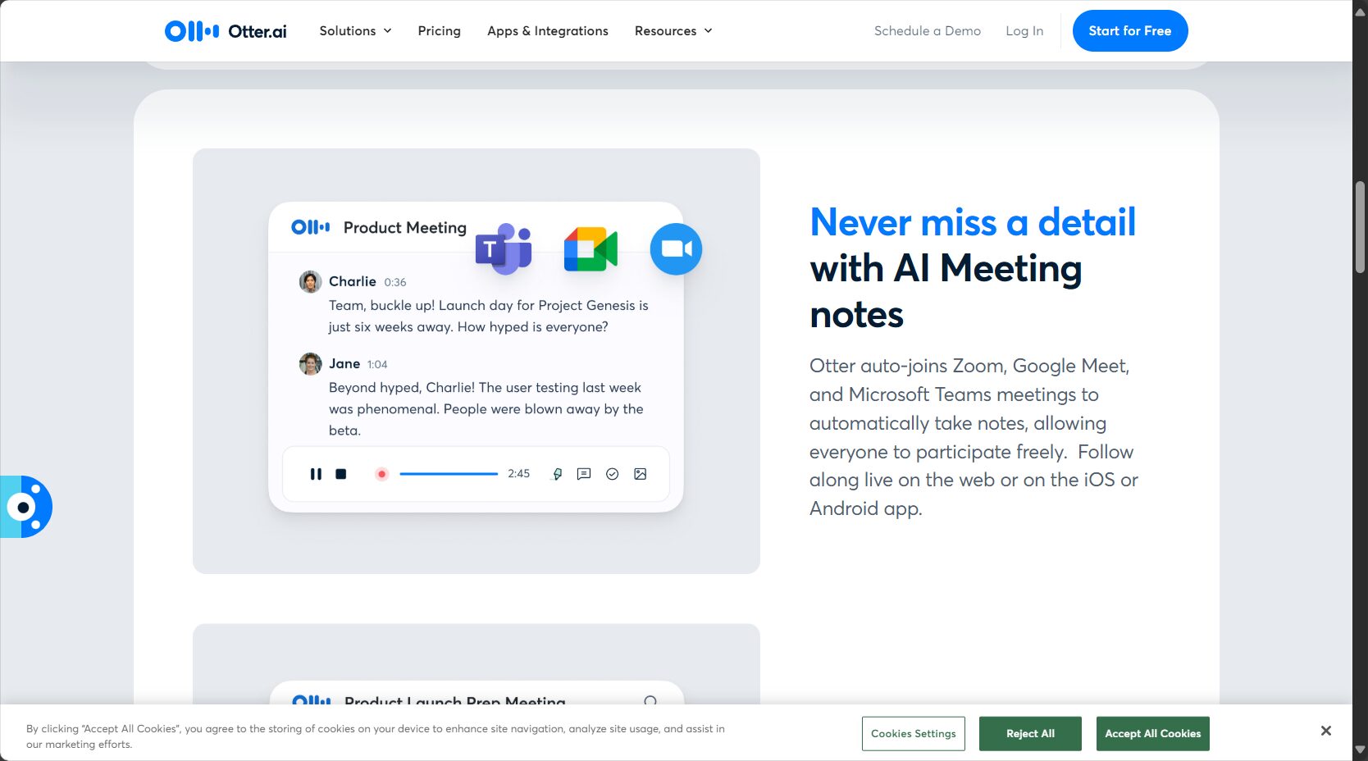This screenshot has height=761, width=1368.
Task: Click the highlight icon beside 2:45
Action: [x=557, y=474]
